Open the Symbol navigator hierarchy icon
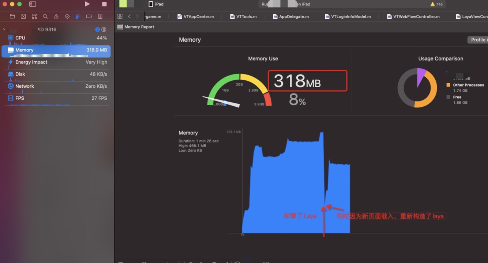This screenshot has width=488, height=263. pos(34,16)
